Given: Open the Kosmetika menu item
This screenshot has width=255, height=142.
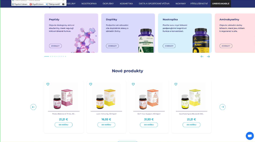Looking at the screenshot, I should 126,3.
